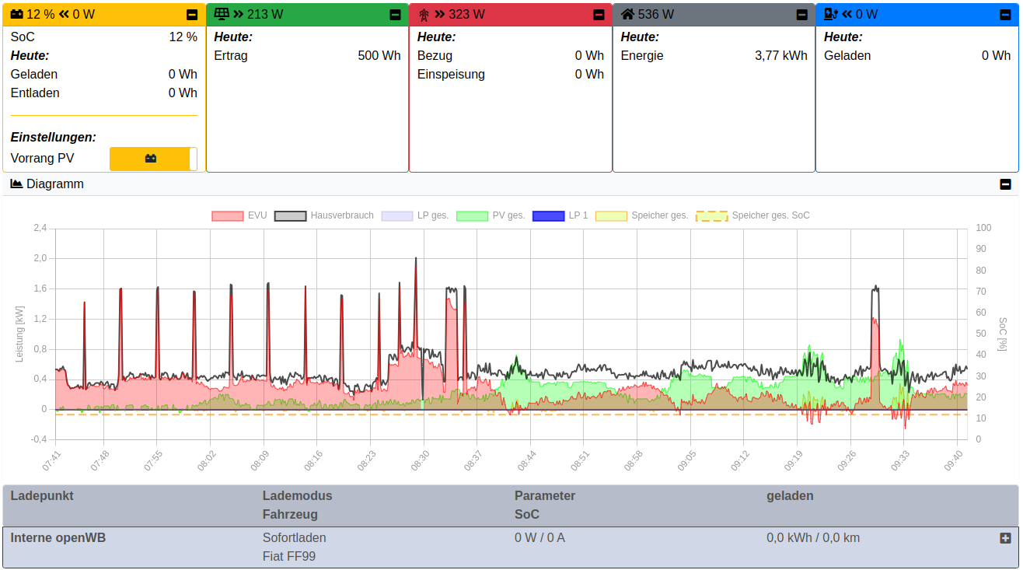
Task: Click the Interne openWB charge point name
Action: (x=58, y=538)
